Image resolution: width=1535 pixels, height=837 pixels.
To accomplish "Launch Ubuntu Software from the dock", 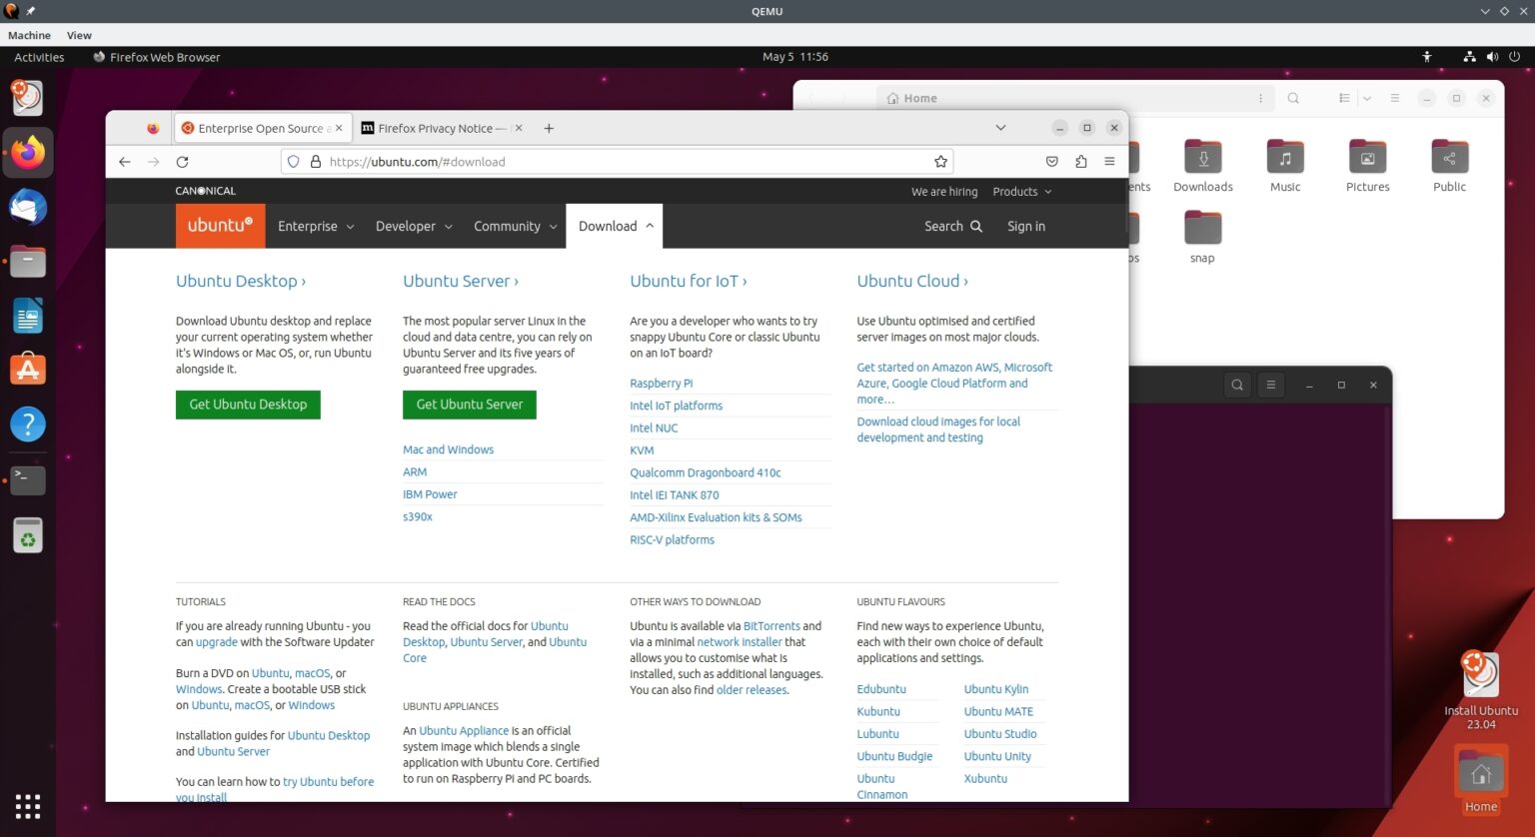I will [x=27, y=369].
